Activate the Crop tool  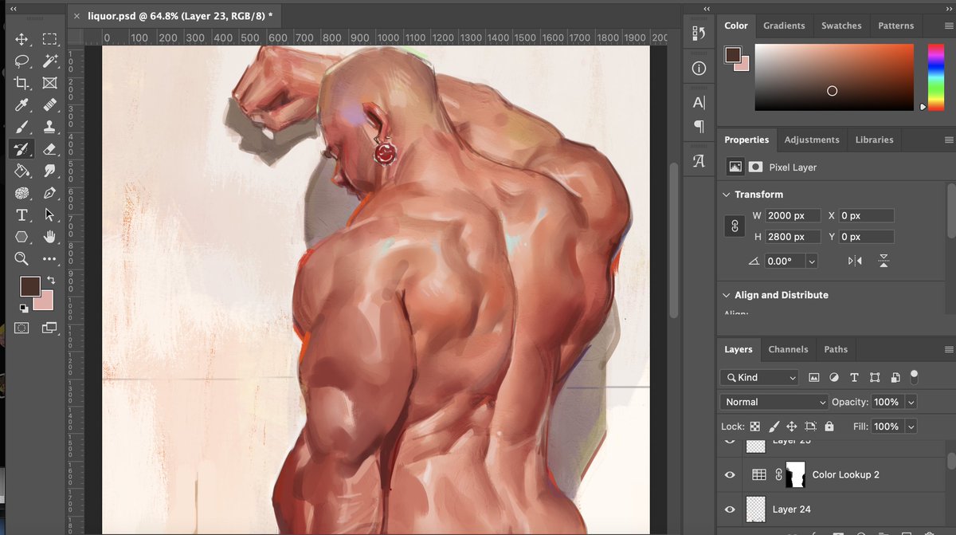tap(22, 83)
